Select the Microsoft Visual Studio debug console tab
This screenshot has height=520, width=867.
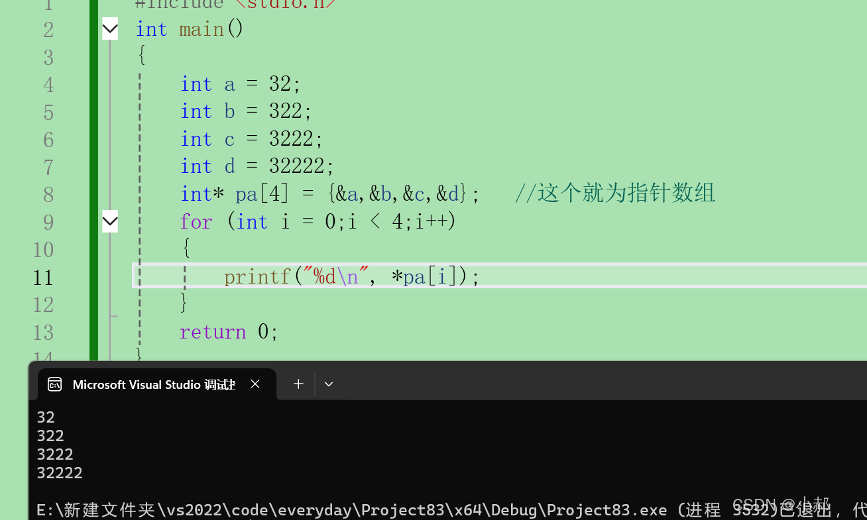point(156,384)
